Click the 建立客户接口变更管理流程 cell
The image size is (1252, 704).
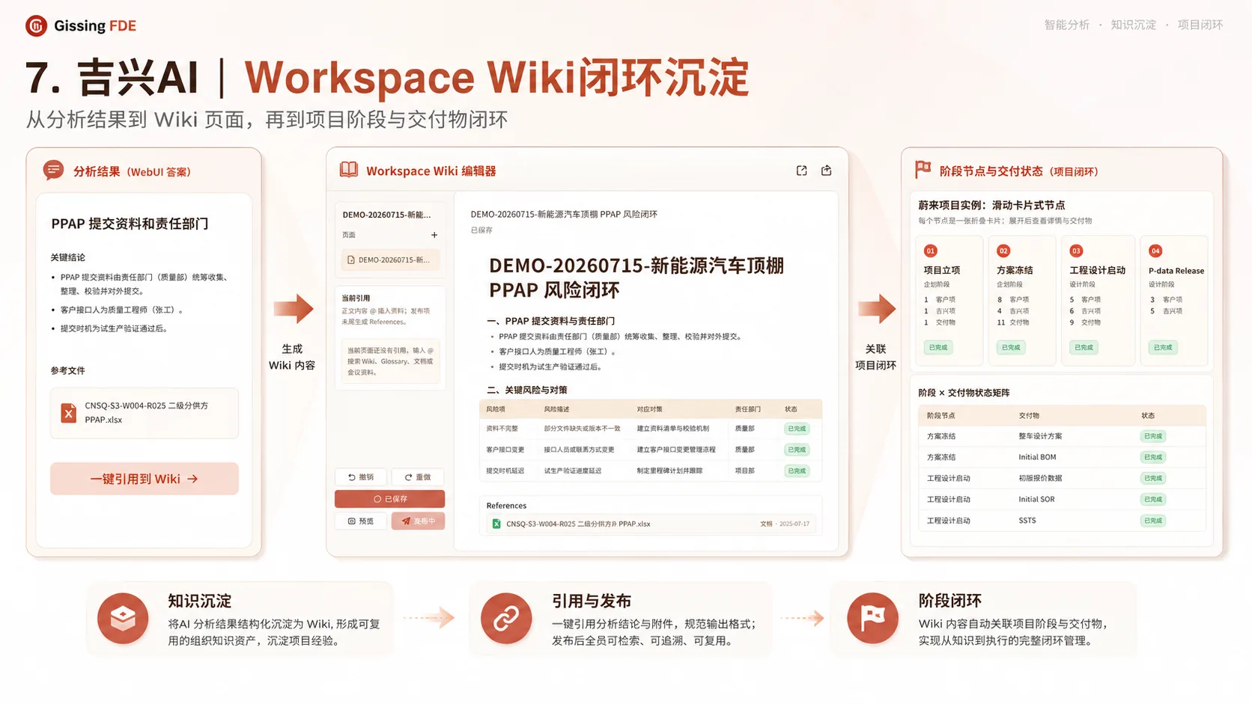(676, 450)
